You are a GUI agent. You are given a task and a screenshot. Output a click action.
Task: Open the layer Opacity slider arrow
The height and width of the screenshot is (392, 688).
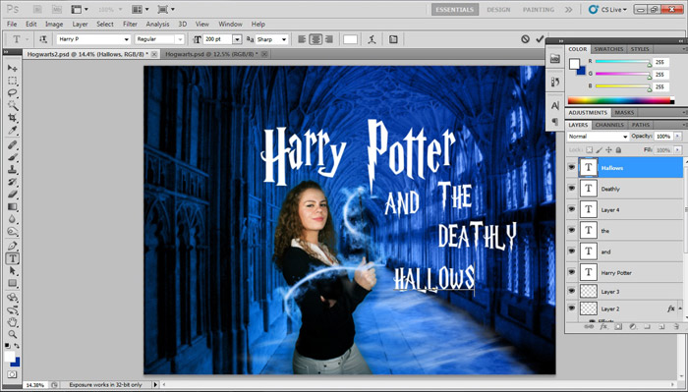pos(678,137)
